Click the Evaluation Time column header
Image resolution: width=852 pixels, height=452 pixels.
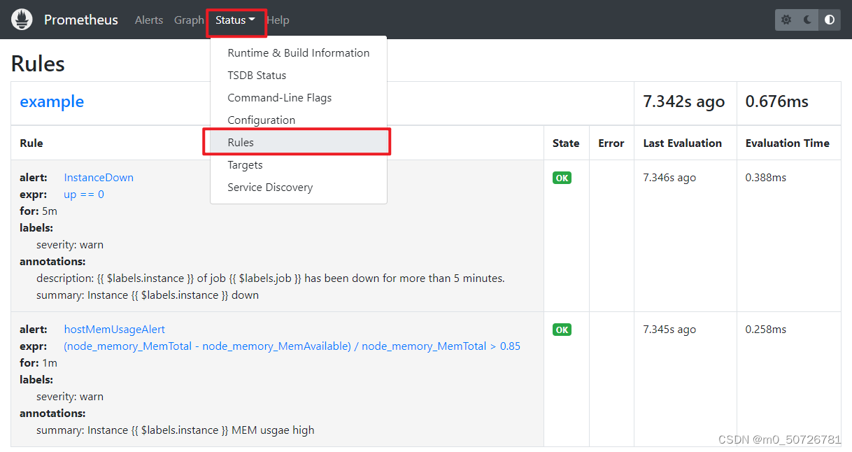tap(788, 143)
